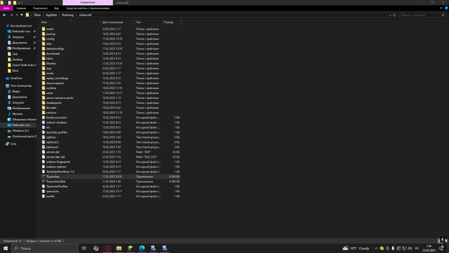Click the taskbar Поиск search box
This screenshot has height=253, width=449.
tap(45, 248)
